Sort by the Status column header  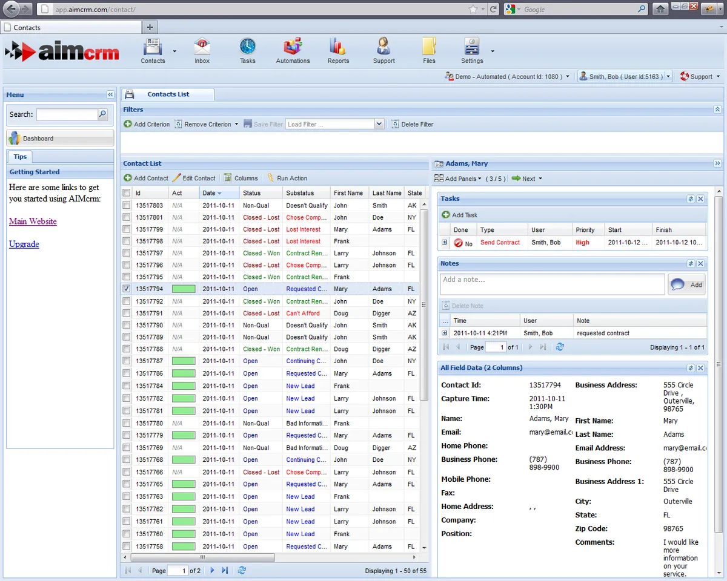tap(261, 193)
